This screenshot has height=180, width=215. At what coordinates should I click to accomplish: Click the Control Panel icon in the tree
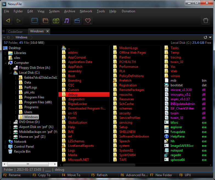click(x=10, y=146)
